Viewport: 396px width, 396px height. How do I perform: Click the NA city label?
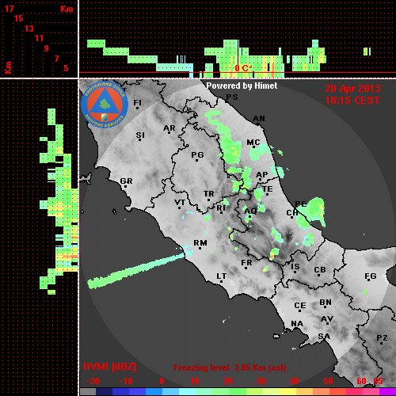coord(297,324)
